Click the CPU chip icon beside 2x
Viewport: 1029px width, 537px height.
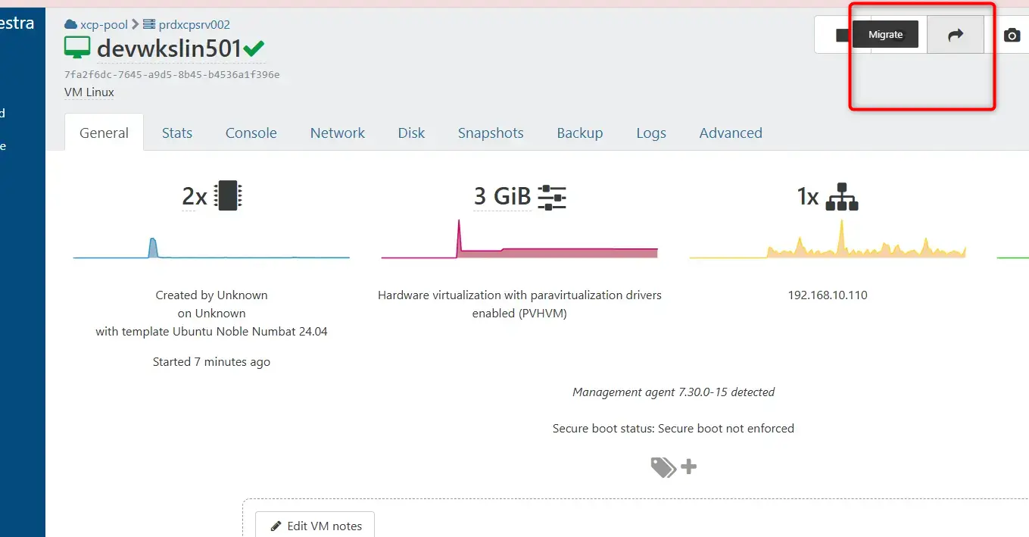[228, 196]
